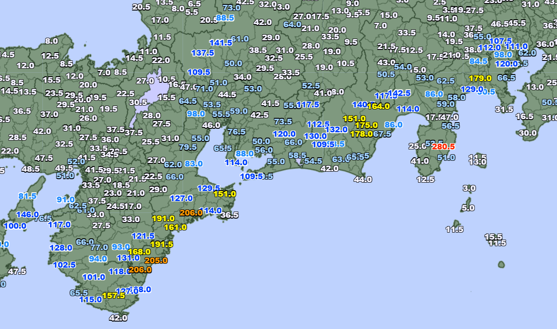Viewport: 557px width, 329px height.
Task: Select the blue 142.5 value
Action: point(399,93)
